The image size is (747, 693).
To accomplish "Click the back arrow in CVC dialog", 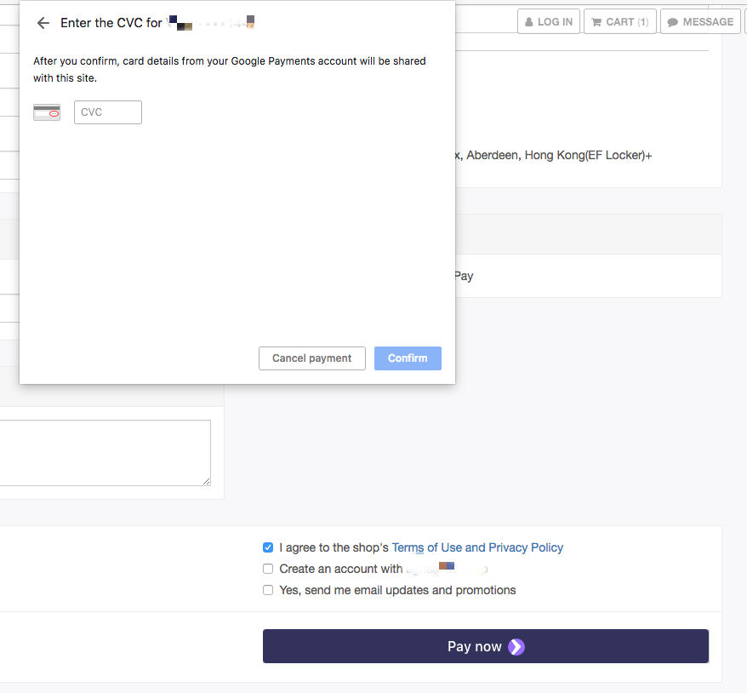I will (x=43, y=23).
